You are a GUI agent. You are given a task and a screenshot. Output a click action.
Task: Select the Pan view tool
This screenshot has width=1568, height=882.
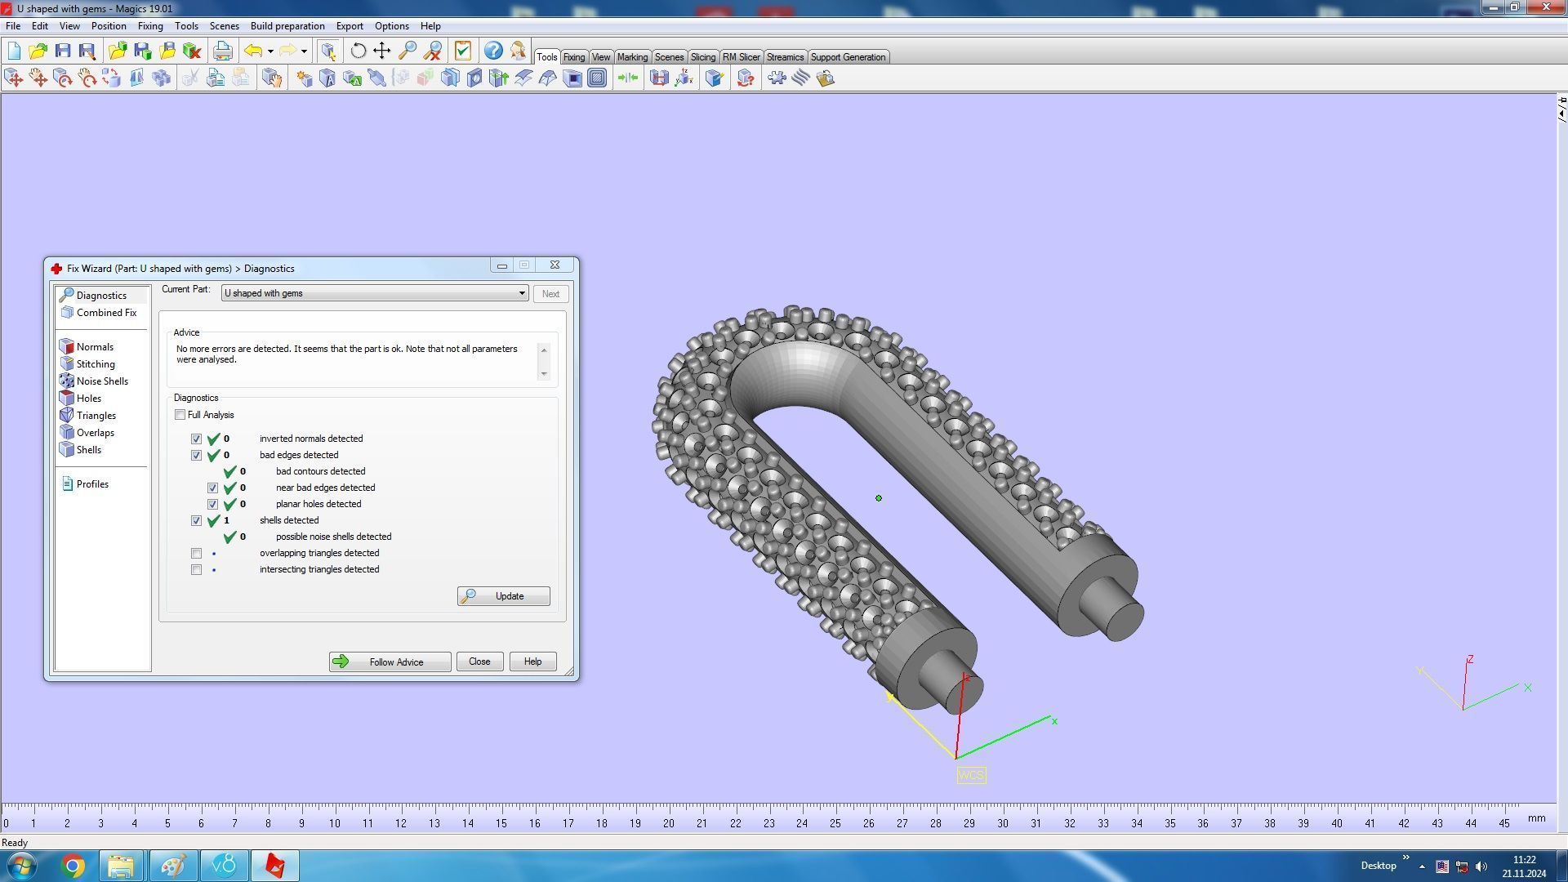pyautogui.click(x=381, y=51)
